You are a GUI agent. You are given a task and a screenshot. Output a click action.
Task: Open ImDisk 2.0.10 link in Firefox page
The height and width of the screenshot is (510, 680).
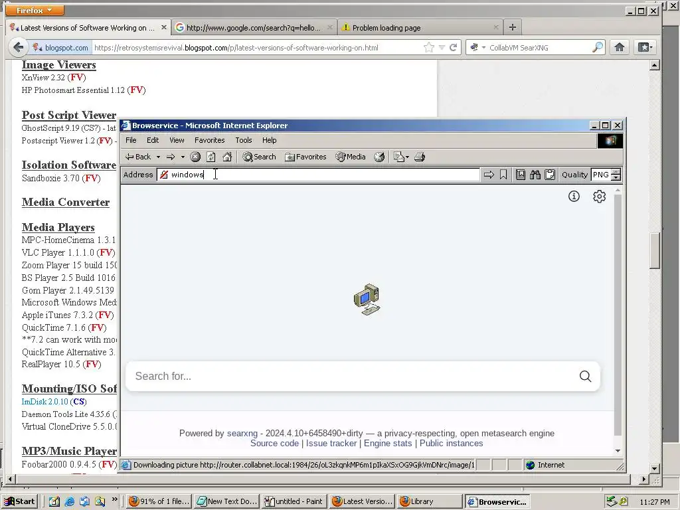[x=45, y=402]
